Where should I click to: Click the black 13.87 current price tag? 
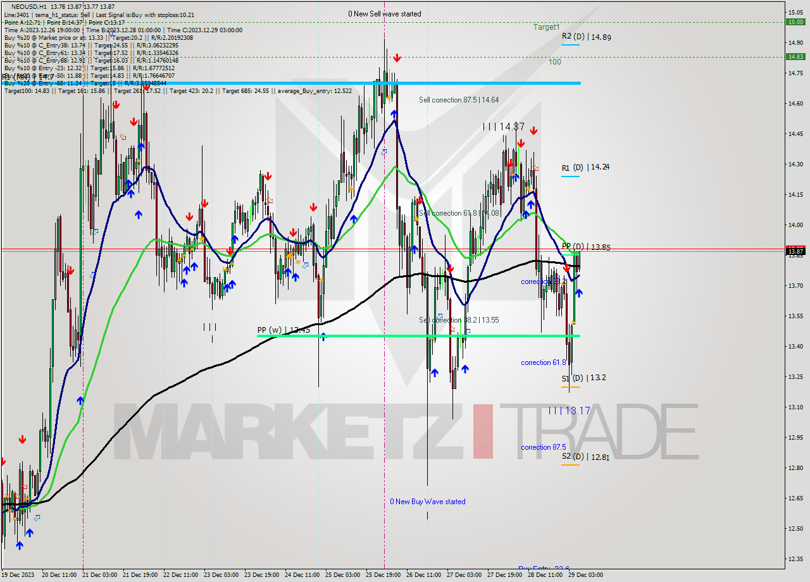click(x=795, y=252)
